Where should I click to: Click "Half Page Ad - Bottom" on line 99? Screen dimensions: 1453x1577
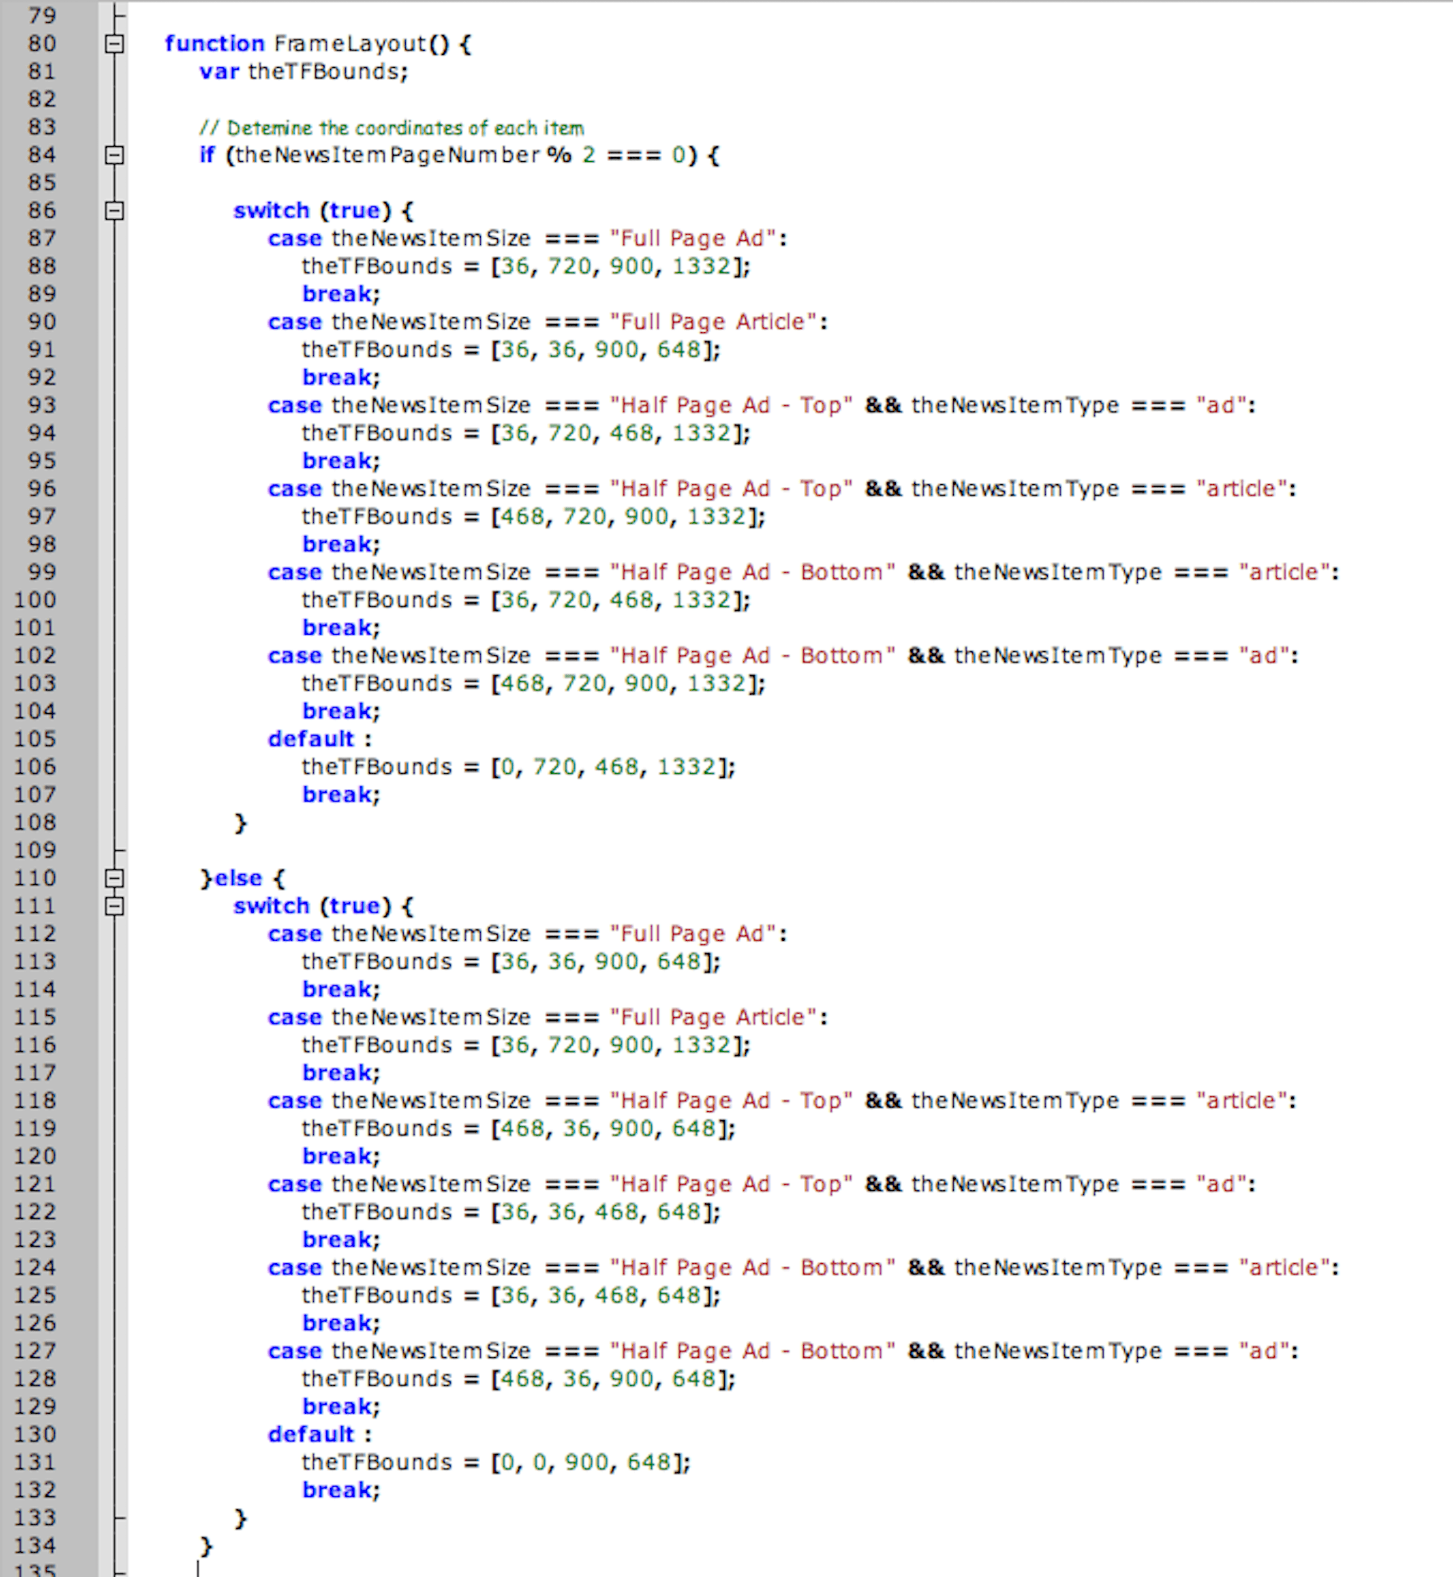coord(752,573)
